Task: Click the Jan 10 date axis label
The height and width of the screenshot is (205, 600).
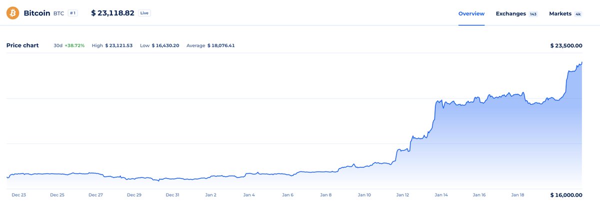Action: click(x=364, y=195)
